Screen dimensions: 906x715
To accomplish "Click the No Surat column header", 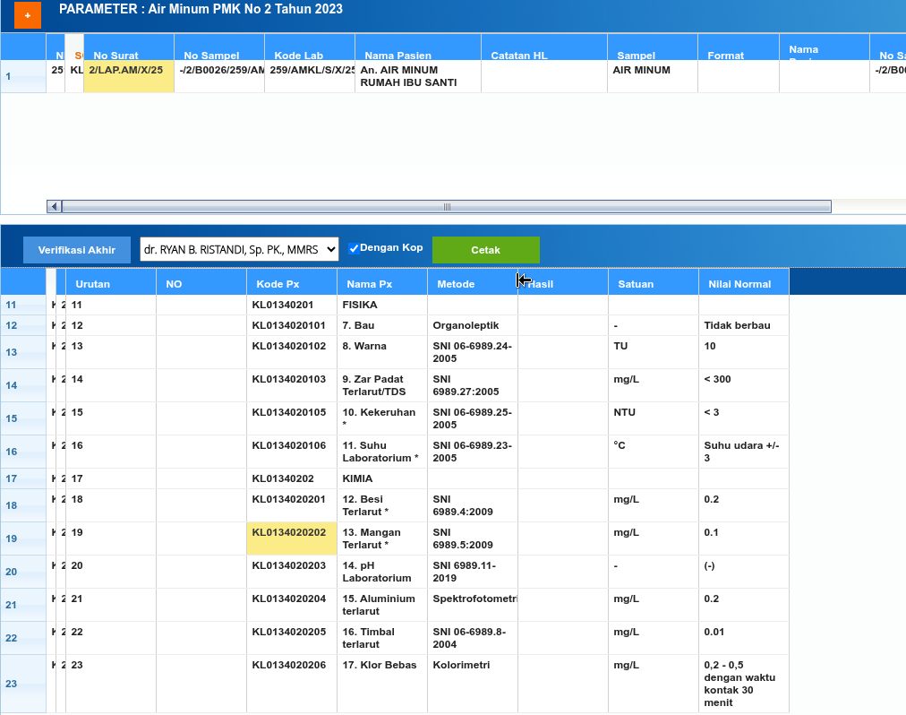I will 128,55.
